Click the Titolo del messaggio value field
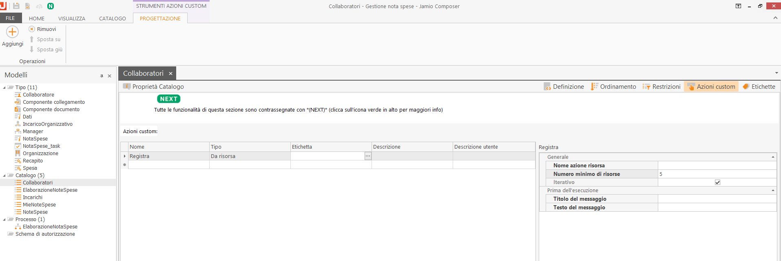781x261 pixels. tap(717, 199)
